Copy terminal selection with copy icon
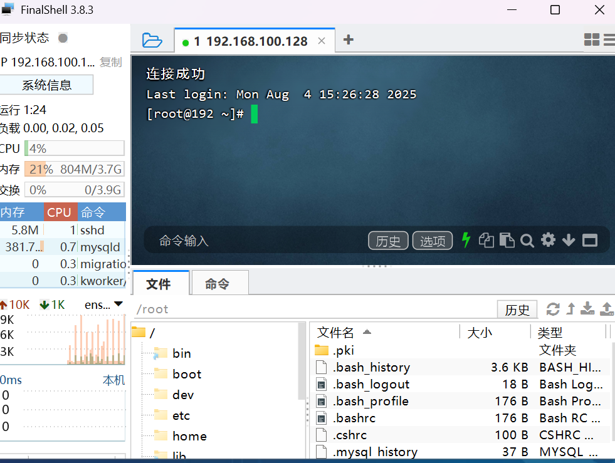The width and height of the screenshot is (615, 463). (486, 241)
